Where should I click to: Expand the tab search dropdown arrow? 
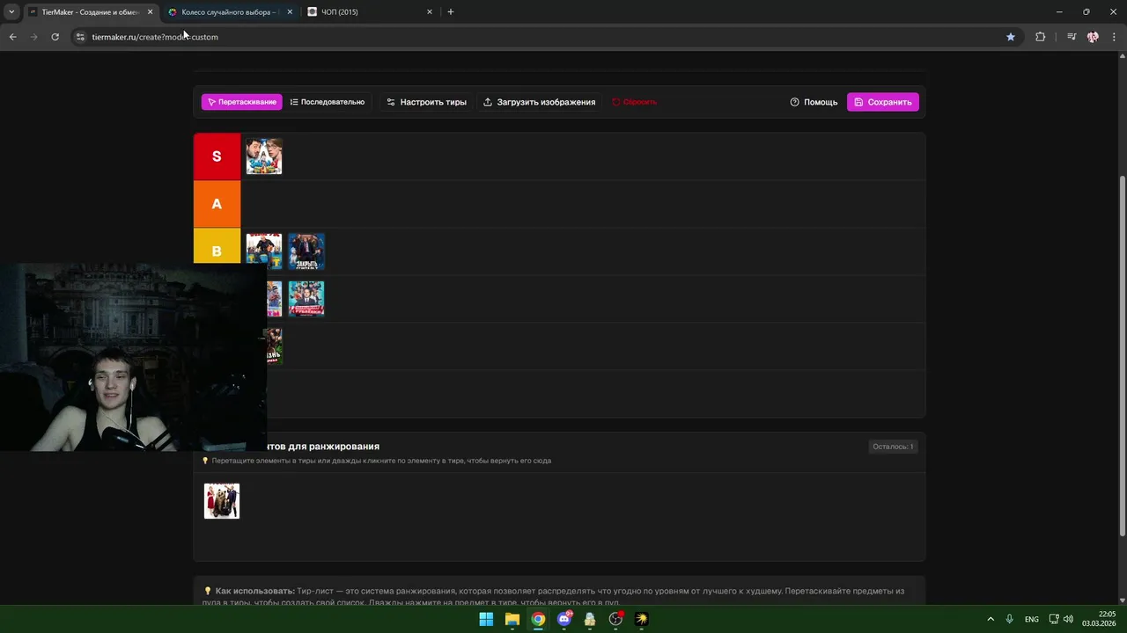pos(11,12)
